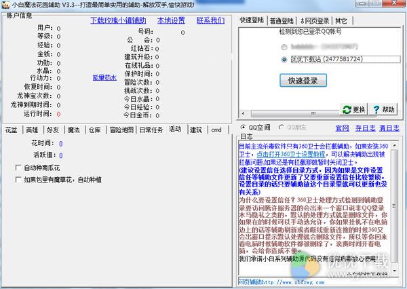The height and width of the screenshot is (289, 407).
Task: Click the red 运行时间 value
Action: click(x=58, y=114)
